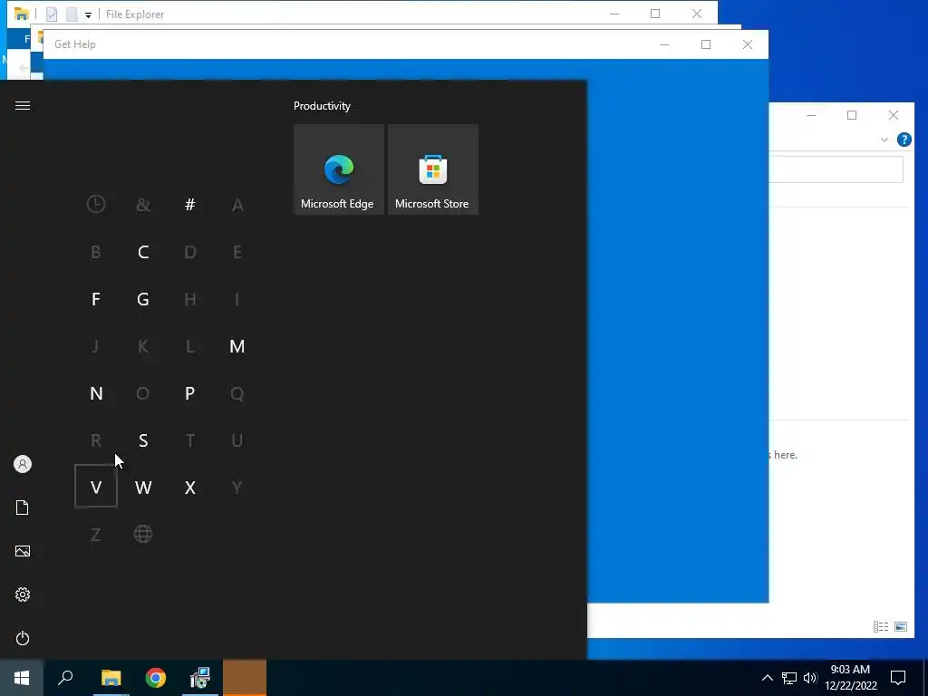Open the volume speaker tray icon
The width and height of the screenshot is (928, 696).
[810, 678]
